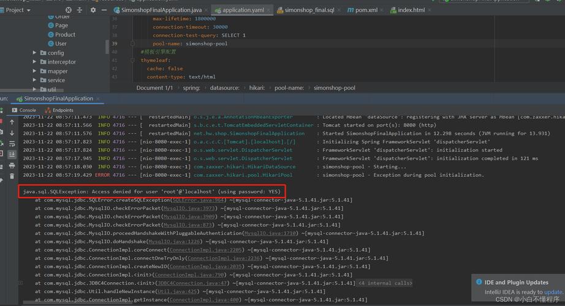Toggle soft-wrap in console toolbar

[x=12, y=144]
